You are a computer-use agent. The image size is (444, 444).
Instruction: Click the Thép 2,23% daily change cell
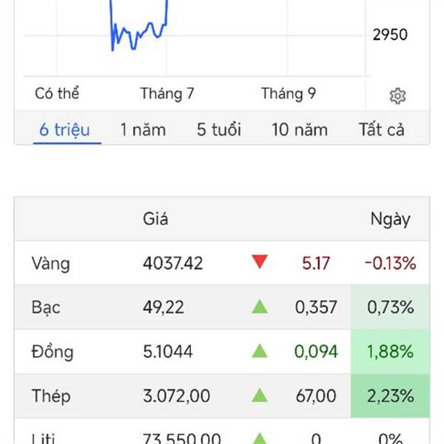click(x=389, y=396)
